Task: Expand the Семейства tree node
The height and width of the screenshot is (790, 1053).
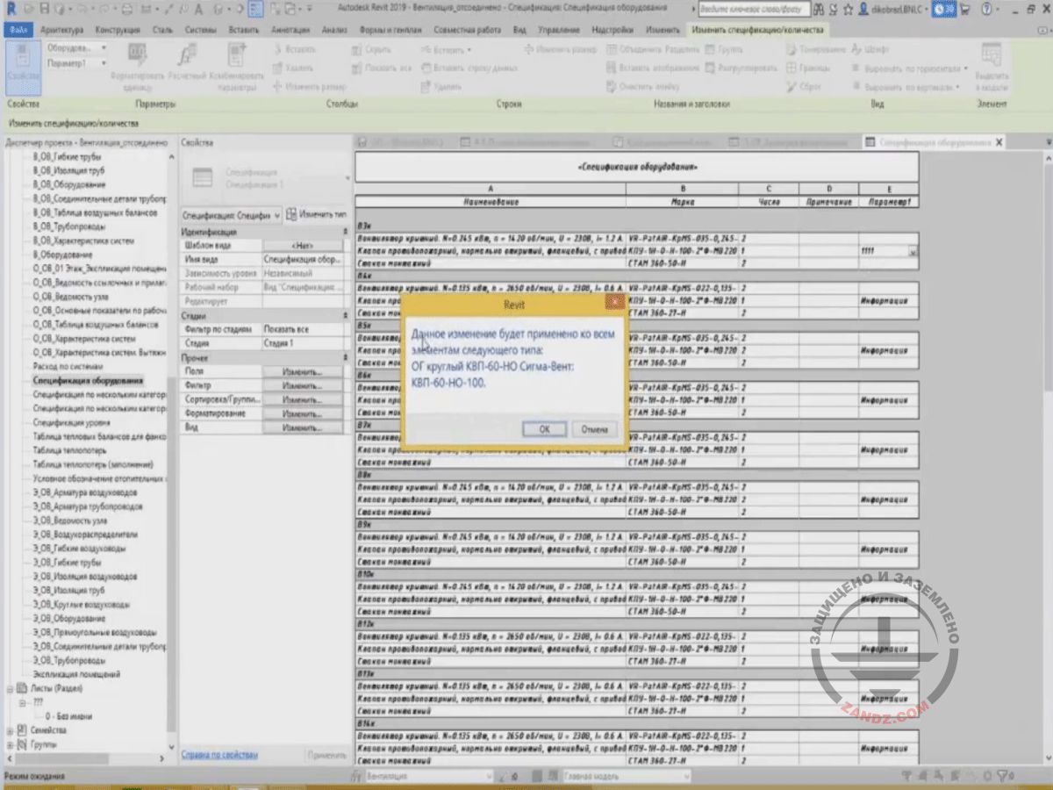Action: point(10,729)
